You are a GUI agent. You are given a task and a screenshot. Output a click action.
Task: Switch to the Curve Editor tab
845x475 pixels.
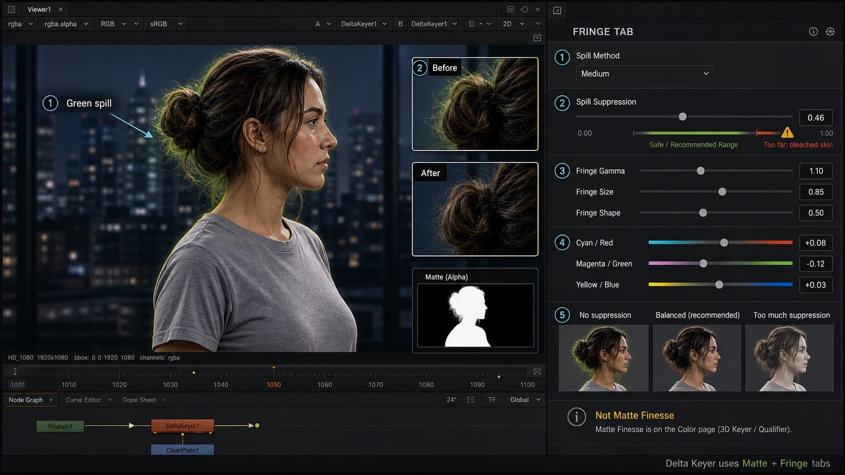(83, 400)
